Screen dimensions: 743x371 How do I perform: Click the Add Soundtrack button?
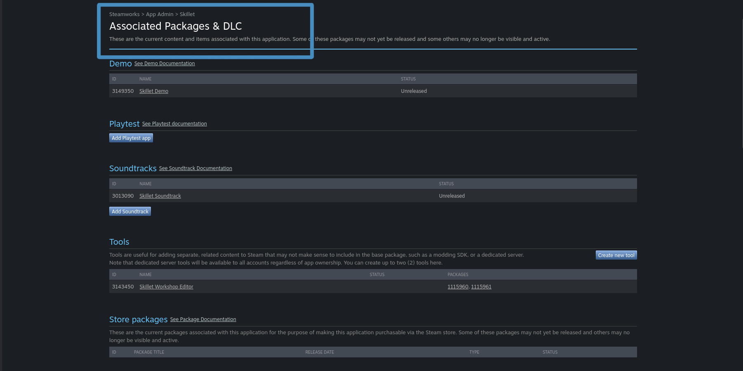[x=130, y=212]
